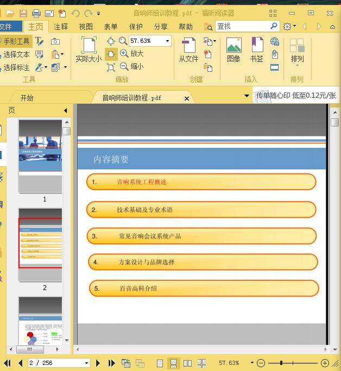Toggle continuous facing view mode
Viewport: 341px width, 371px height.
coord(201,363)
